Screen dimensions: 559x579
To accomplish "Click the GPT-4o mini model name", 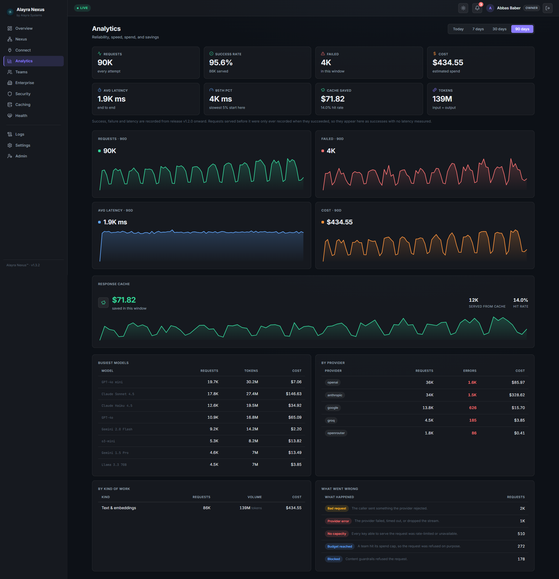I will tap(112, 382).
